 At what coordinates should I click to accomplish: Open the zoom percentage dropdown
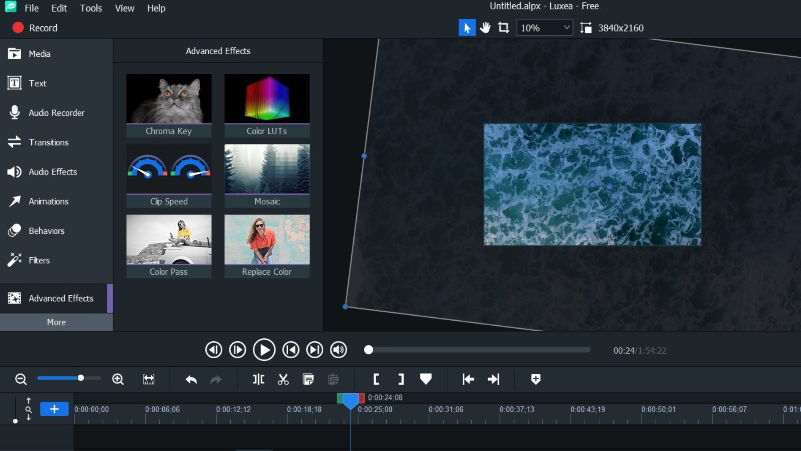click(544, 28)
